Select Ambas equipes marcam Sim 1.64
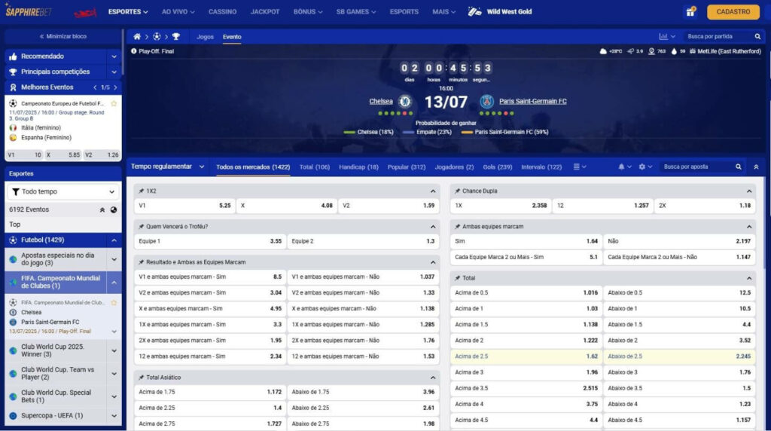This screenshot has width=771, height=431. (526, 241)
